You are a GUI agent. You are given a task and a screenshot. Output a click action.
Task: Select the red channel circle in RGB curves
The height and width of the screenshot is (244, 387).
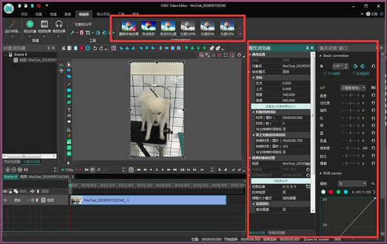(x=331, y=192)
